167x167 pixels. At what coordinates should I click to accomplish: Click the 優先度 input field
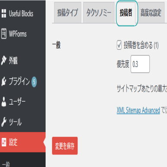pos(140,64)
